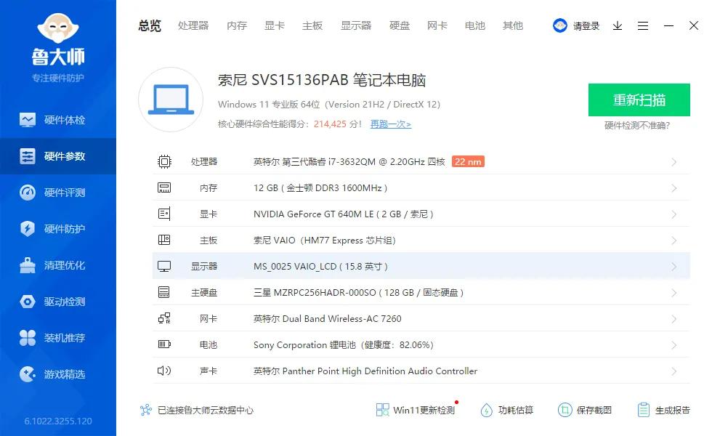Open the 驱动检测 feature
The width and height of the screenshot is (712, 436).
[x=58, y=302]
